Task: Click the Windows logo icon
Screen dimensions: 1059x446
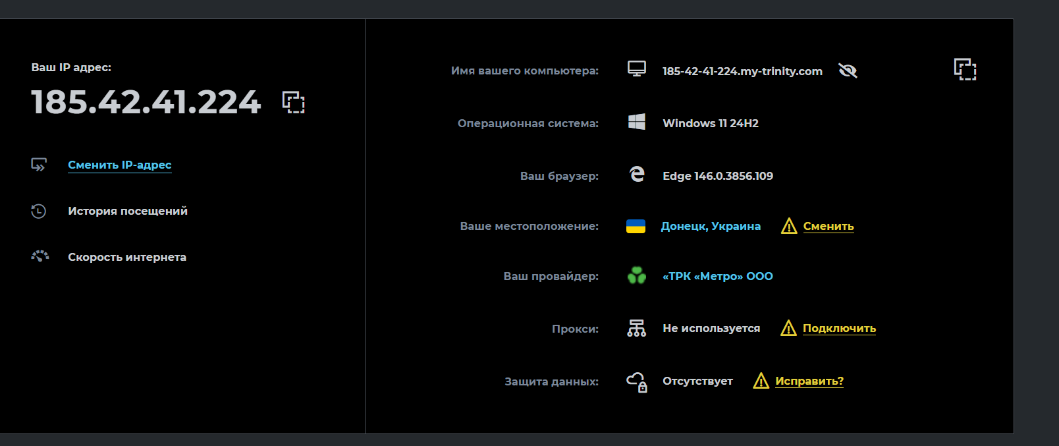Action: coord(636,122)
